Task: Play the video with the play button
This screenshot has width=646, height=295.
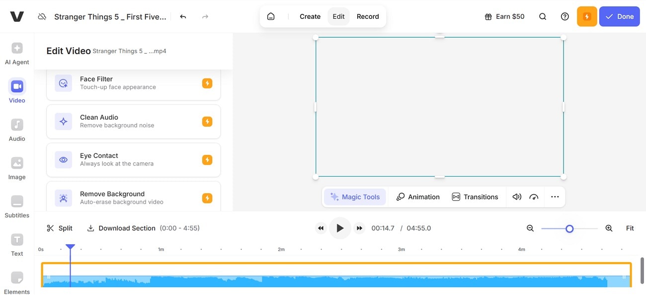Action: 340,228
